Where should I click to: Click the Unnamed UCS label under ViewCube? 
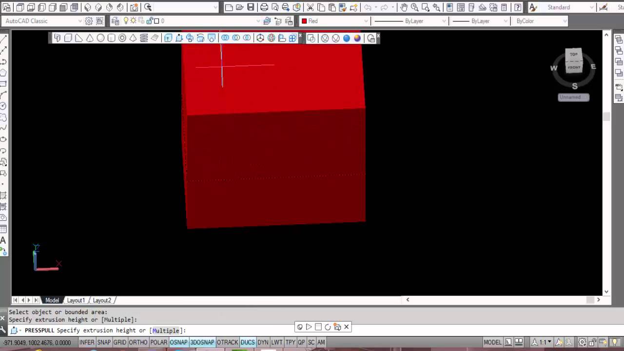click(574, 97)
